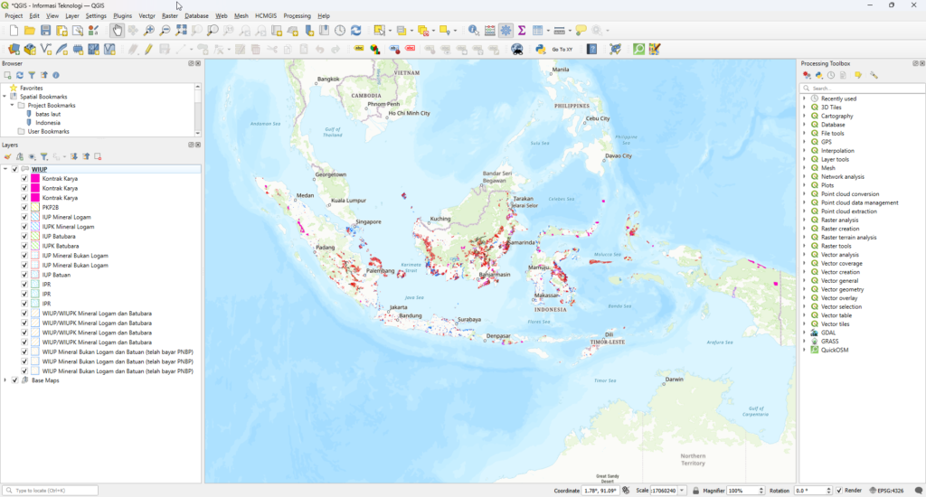The height and width of the screenshot is (497, 926).
Task: Collapse the Spatial Bookmarks tree node
Action: [5, 97]
